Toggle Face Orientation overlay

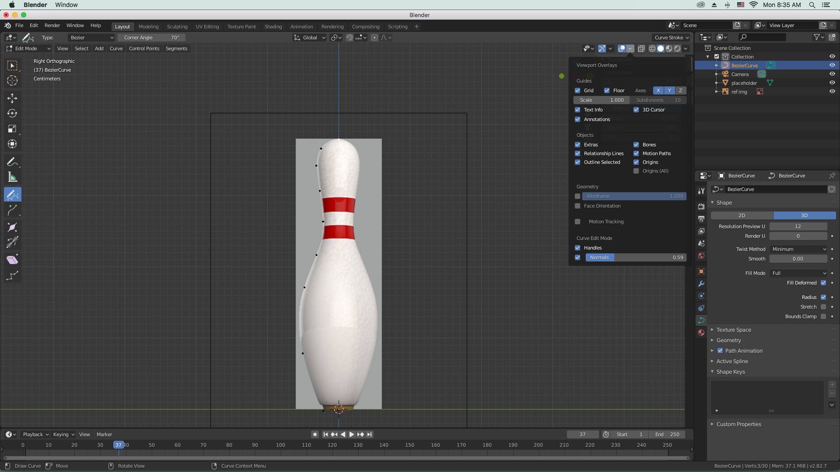[x=577, y=206]
